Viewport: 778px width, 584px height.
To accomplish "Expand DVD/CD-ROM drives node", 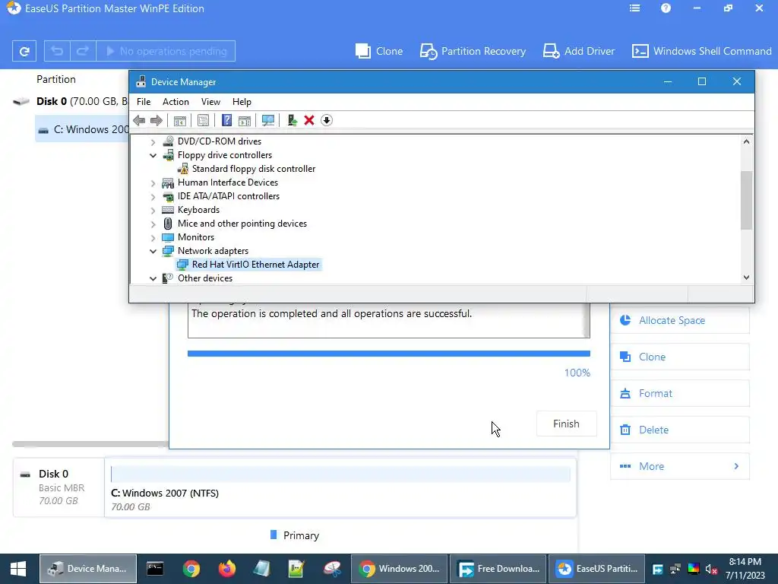I will click(153, 142).
